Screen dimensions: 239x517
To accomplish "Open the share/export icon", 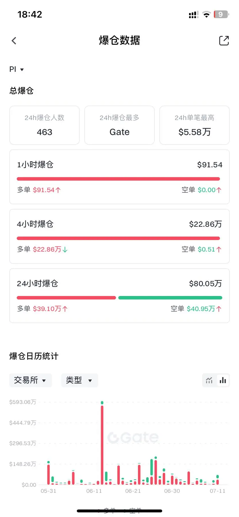I will click(x=224, y=41).
